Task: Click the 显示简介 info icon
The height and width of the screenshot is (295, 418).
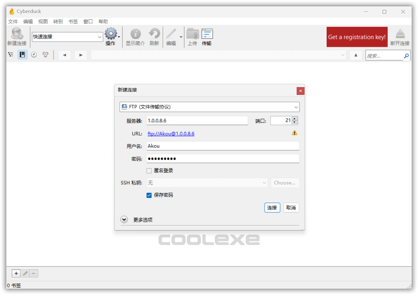Action: 135,34
